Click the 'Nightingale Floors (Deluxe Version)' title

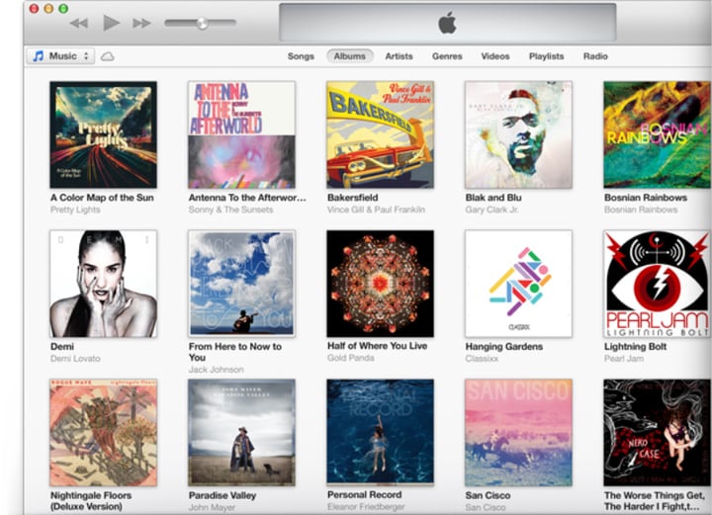(91, 500)
